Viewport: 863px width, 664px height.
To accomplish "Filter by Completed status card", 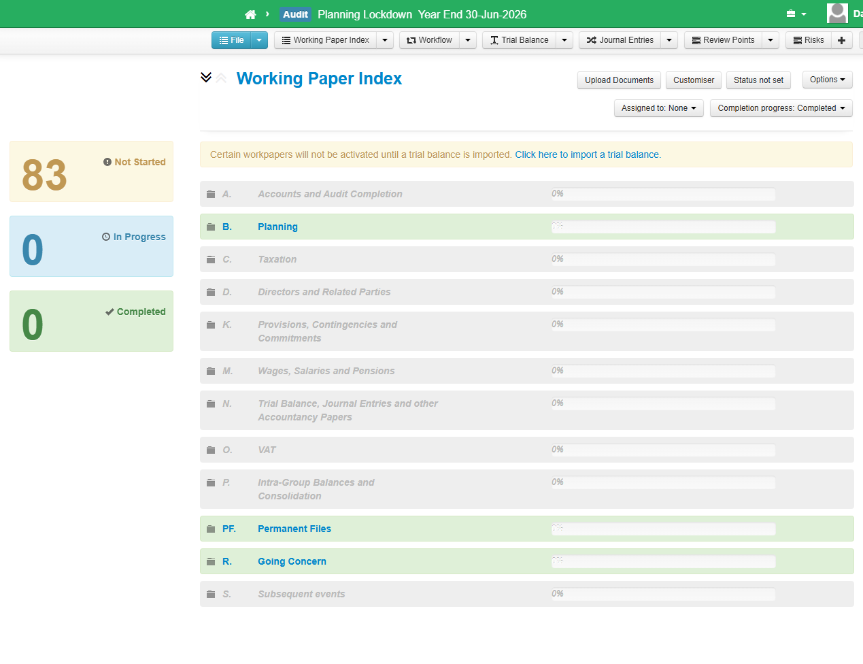I will [91, 321].
